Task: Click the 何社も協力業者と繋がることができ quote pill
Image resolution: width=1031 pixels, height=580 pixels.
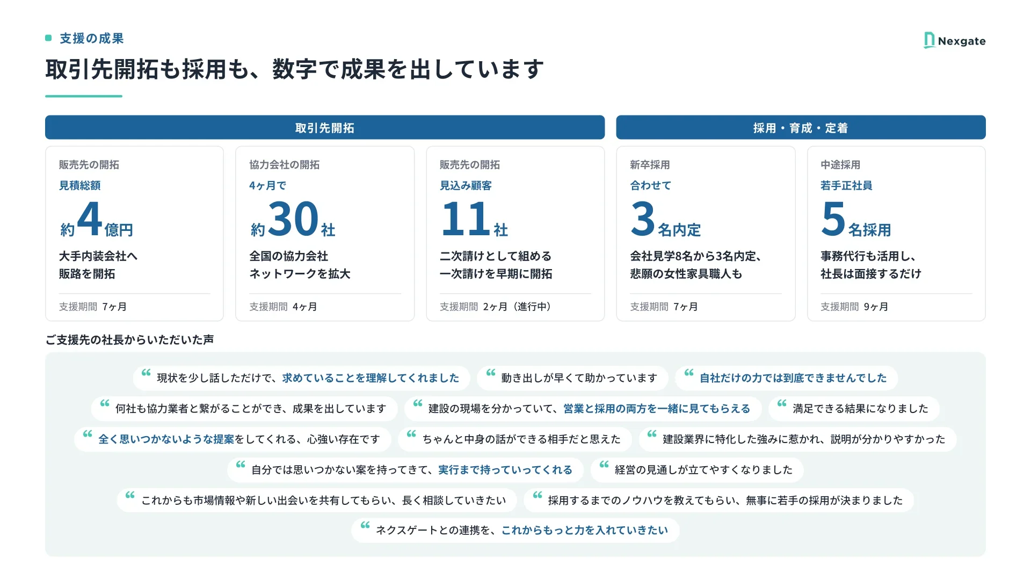Action: pyautogui.click(x=244, y=409)
